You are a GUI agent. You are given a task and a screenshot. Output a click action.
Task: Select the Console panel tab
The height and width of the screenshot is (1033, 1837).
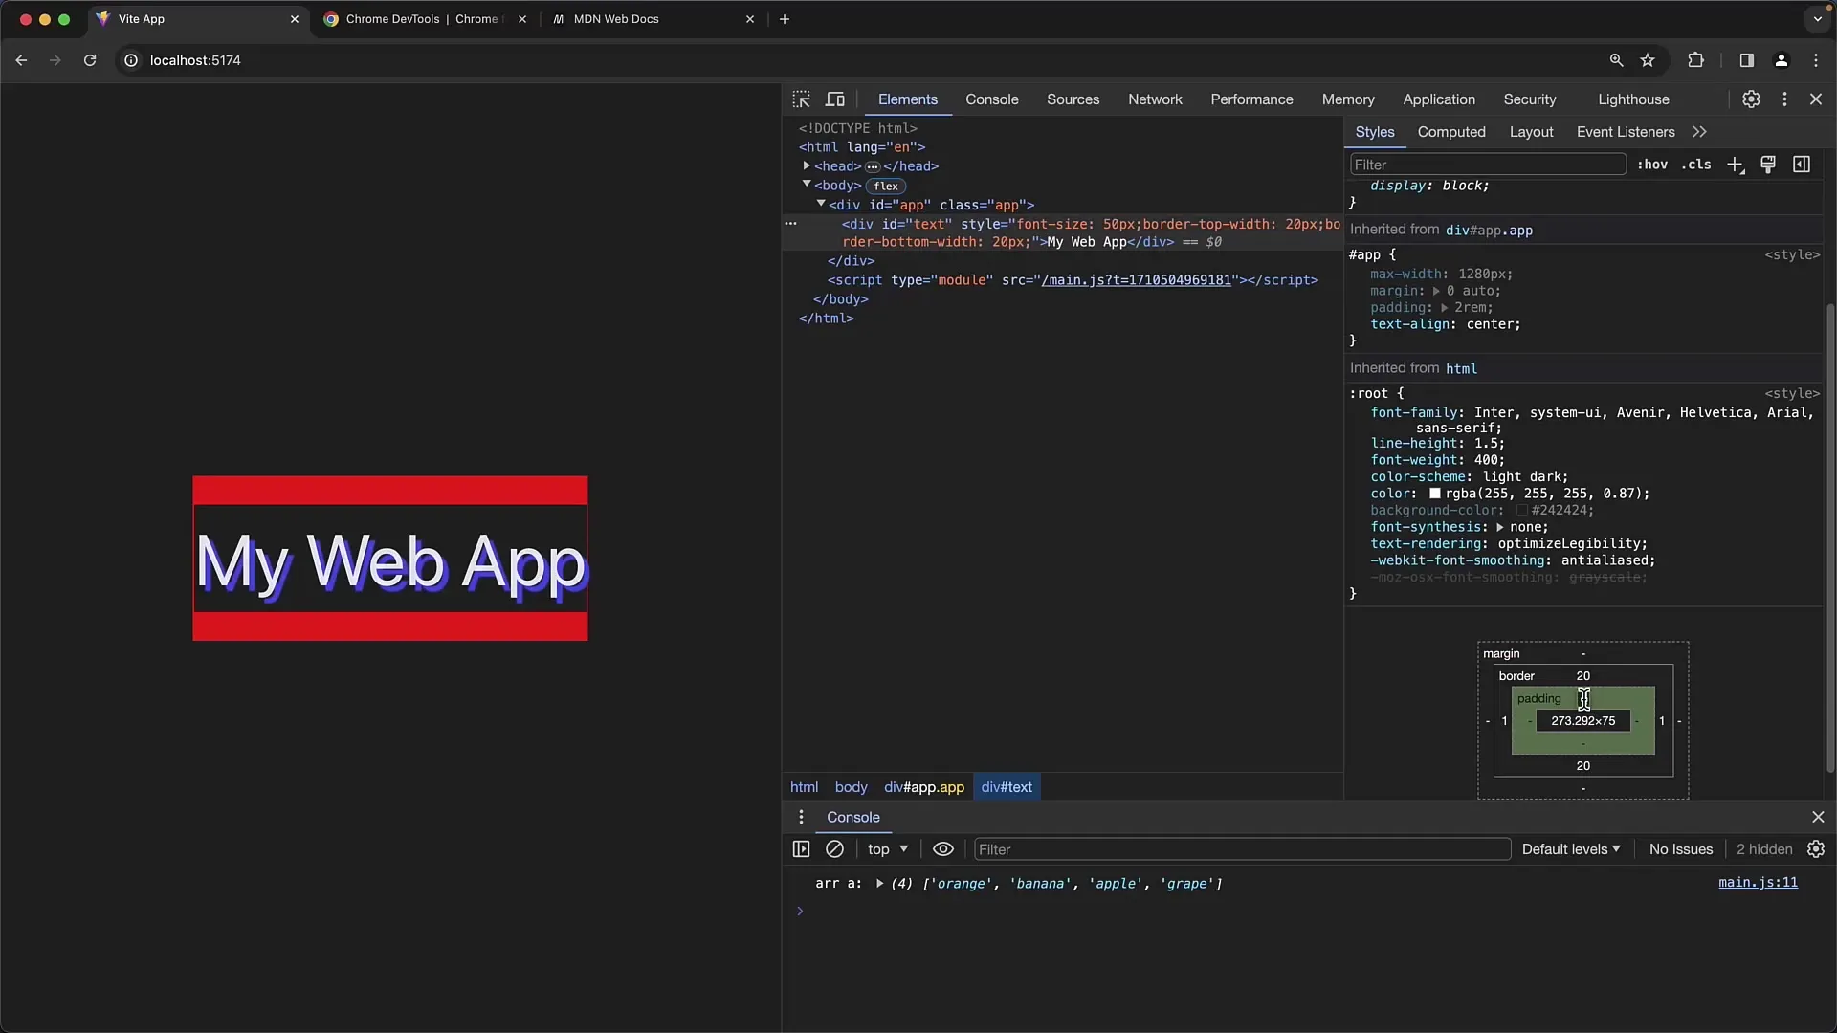click(993, 99)
